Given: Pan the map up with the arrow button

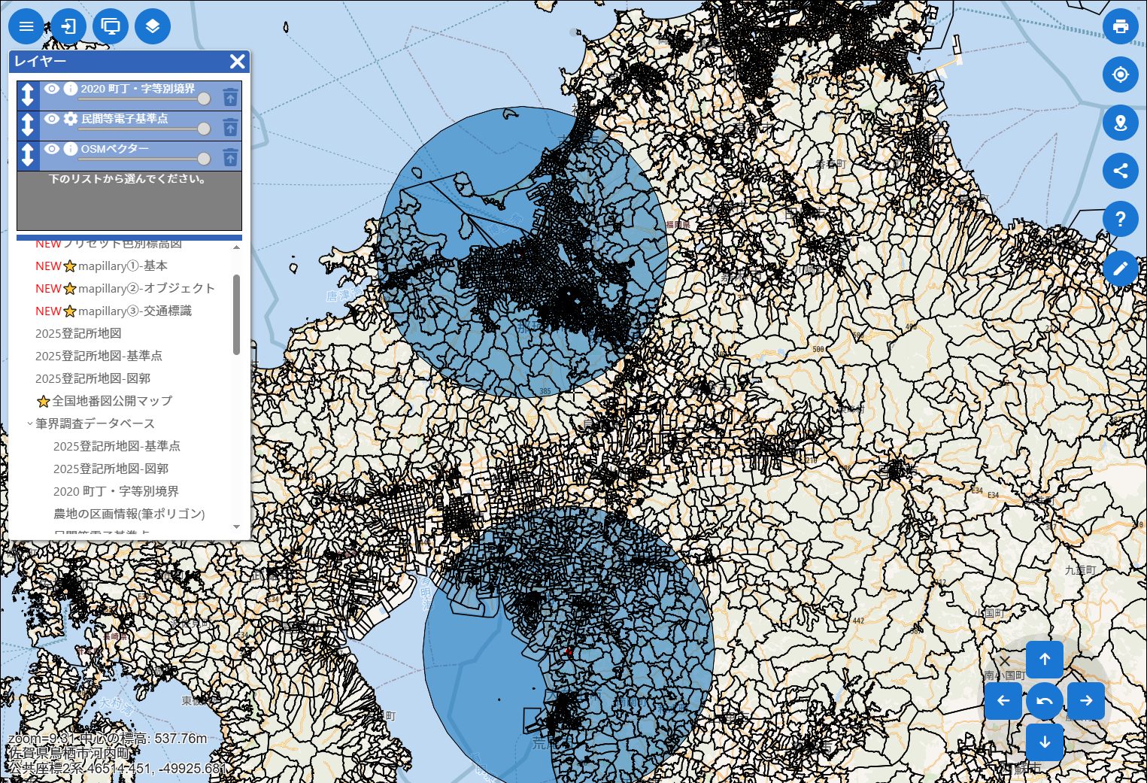Looking at the screenshot, I should (1044, 660).
